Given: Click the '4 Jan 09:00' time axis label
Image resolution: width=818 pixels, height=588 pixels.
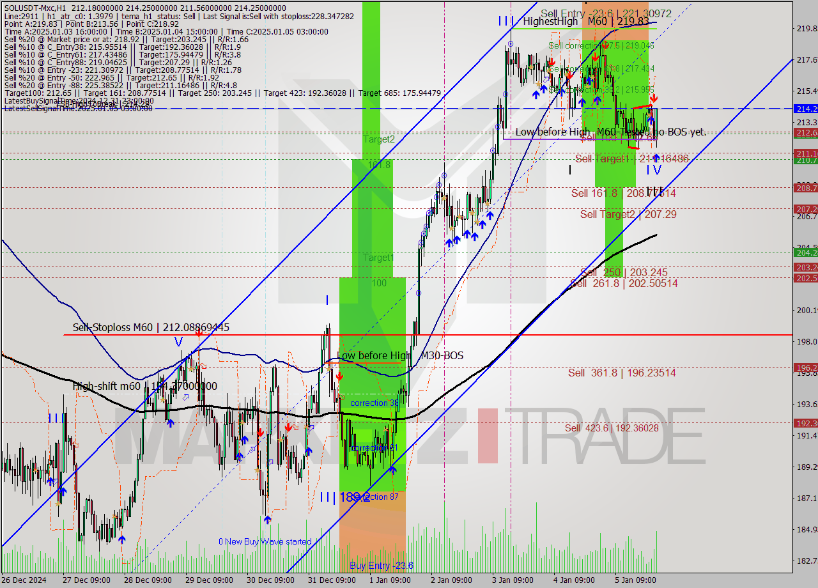Looking at the screenshot, I should tap(574, 580).
